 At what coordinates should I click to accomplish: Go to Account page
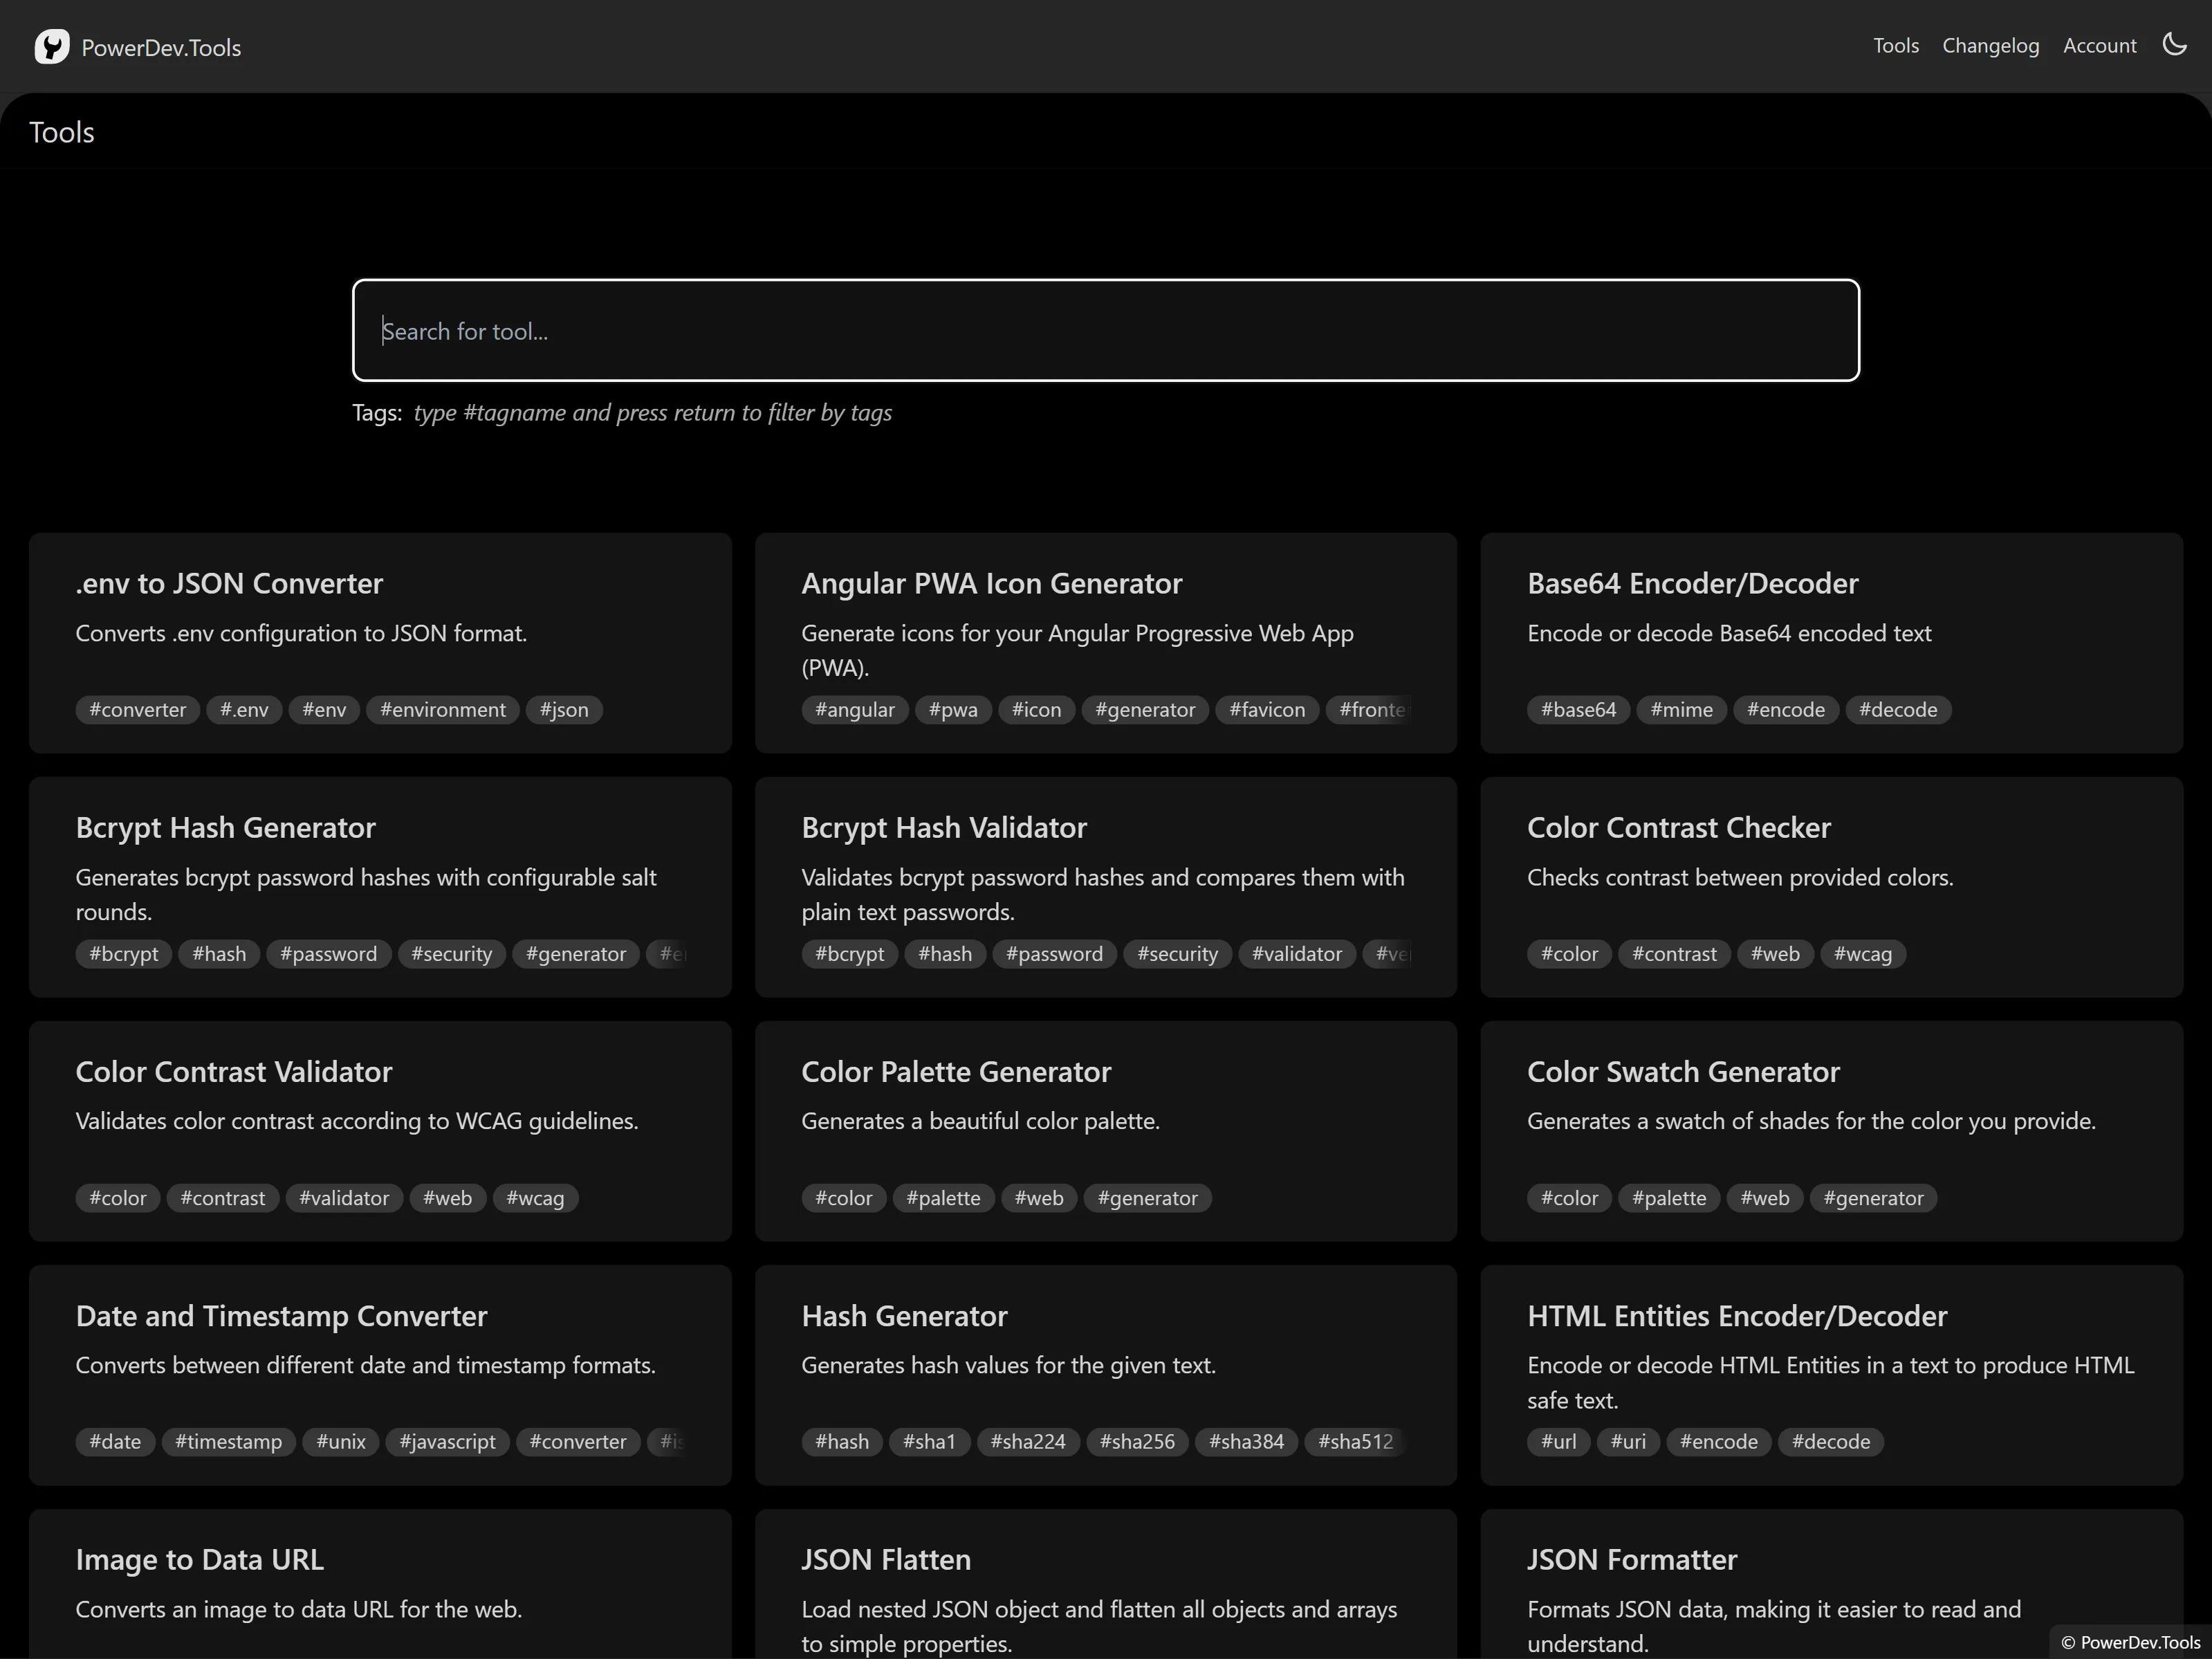click(x=2099, y=46)
